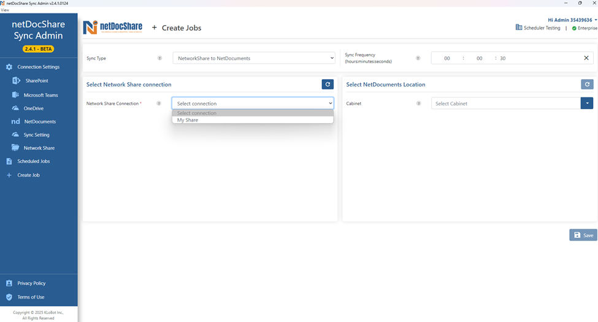
Task: Choose My Share from connection list
Action: pos(253,120)
